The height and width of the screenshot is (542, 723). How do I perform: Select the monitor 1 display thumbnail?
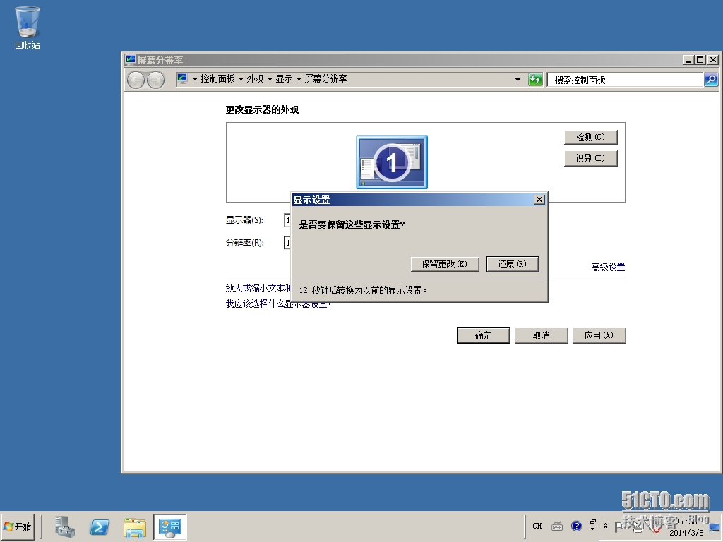[392, 162]
